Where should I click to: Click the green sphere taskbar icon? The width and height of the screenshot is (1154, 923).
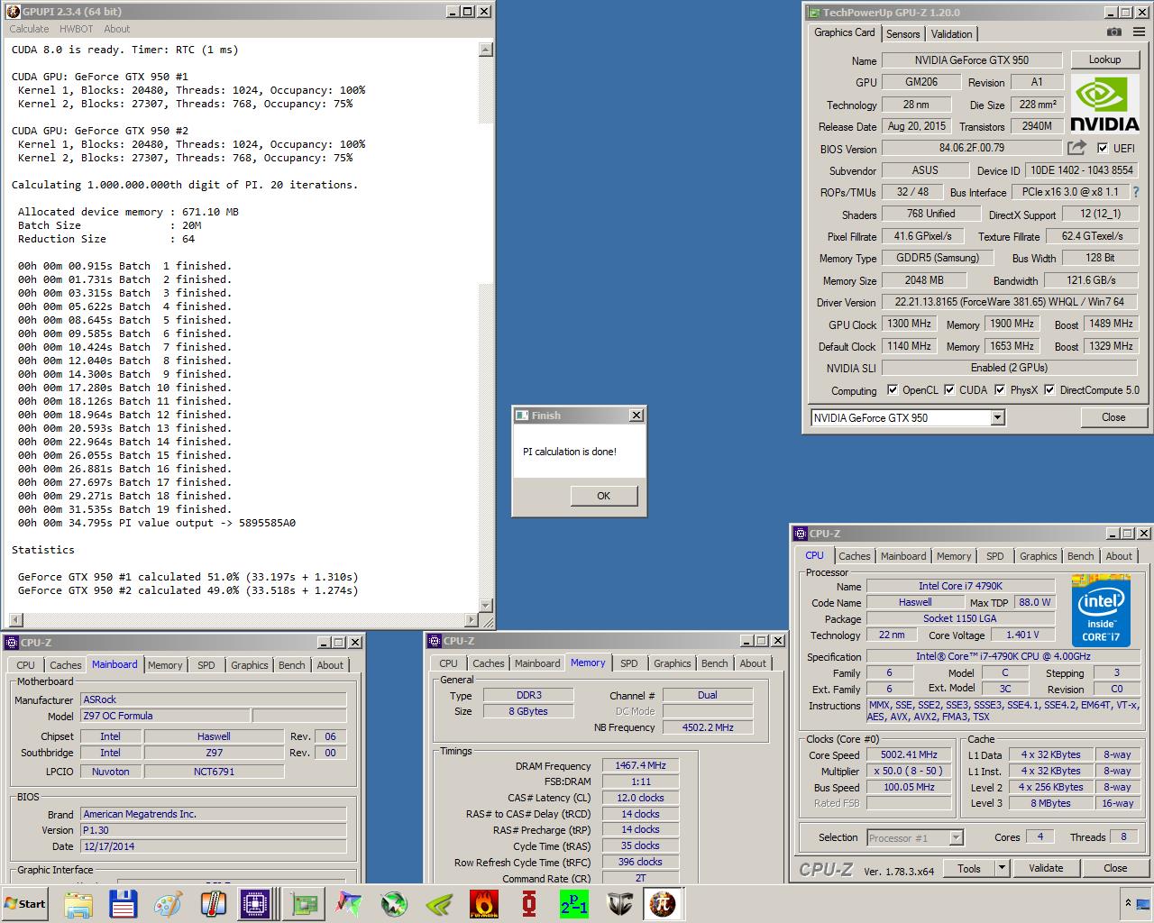pyautogui.click(x=394, y=903)
